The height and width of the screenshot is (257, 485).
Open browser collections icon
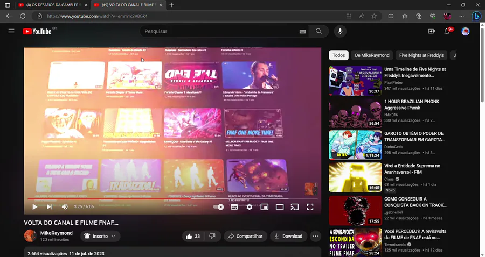(419, 16)
